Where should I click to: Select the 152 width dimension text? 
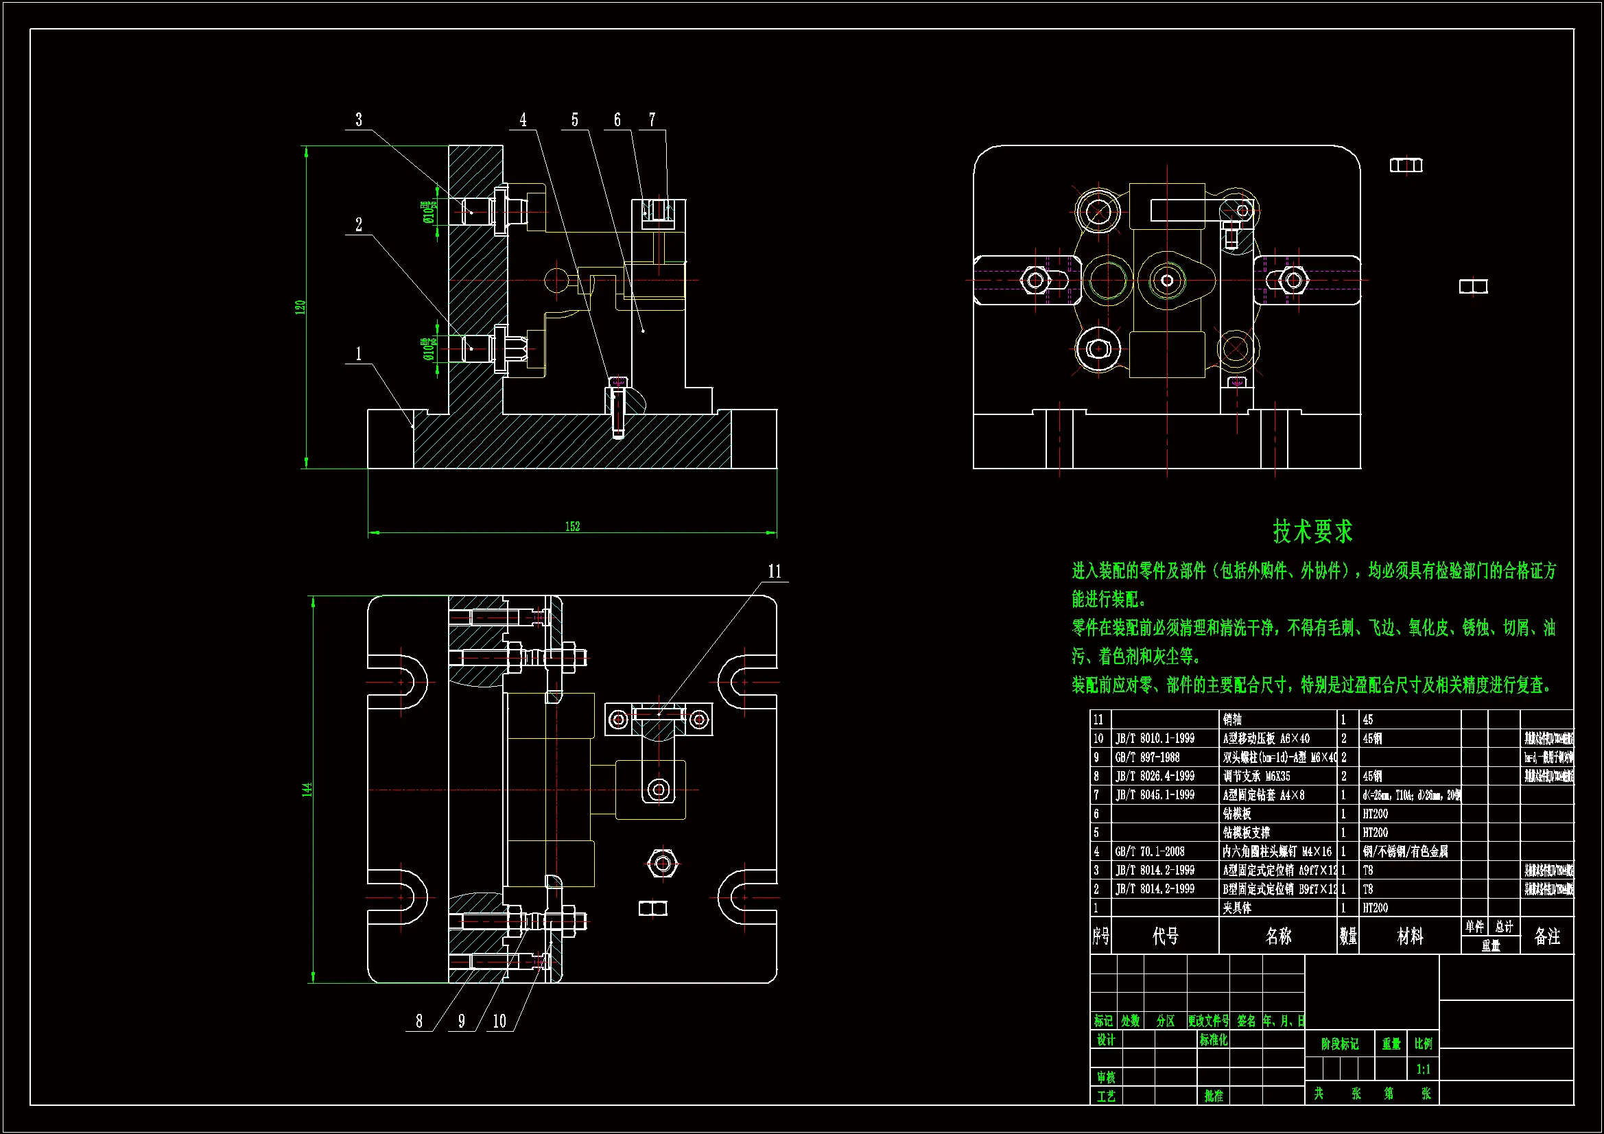coord(572,527)
